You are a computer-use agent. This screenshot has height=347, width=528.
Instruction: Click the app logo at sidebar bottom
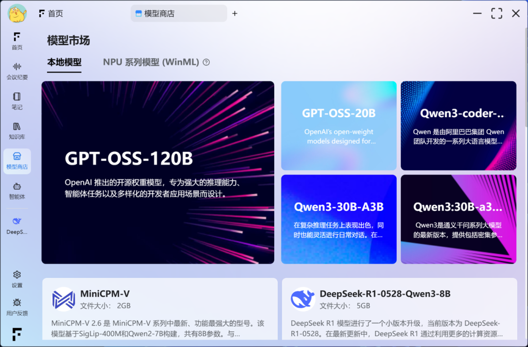[x=17, y=334]
